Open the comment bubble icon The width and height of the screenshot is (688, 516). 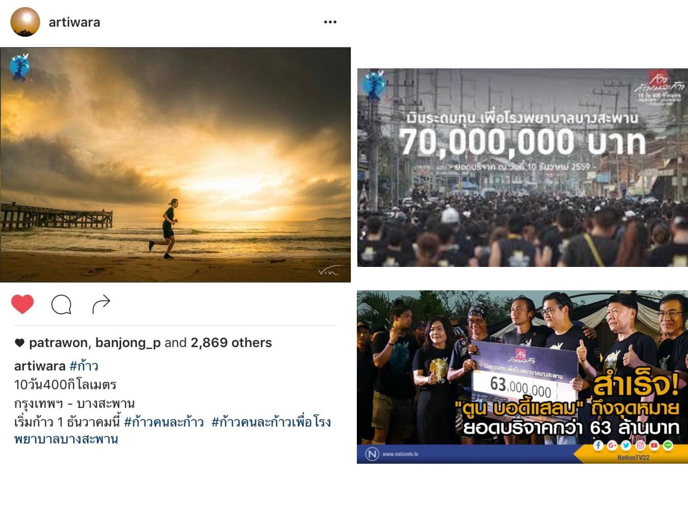[x=61, y=304]
